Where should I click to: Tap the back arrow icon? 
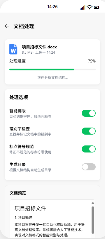click(7, 26)
